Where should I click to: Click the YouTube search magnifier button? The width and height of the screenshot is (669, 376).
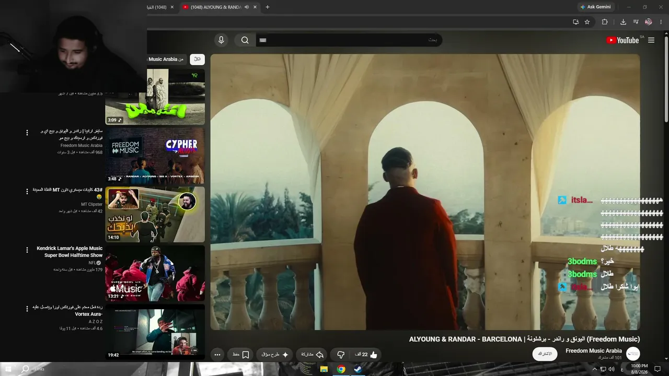point(245,40)
